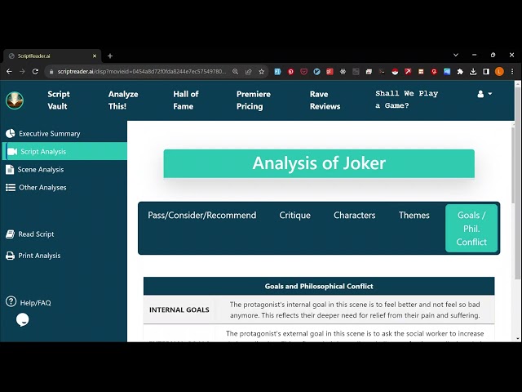Open a new browser tab
Image resolution: width=522 pixels, height=392 pixels.
tap(110, 56)
